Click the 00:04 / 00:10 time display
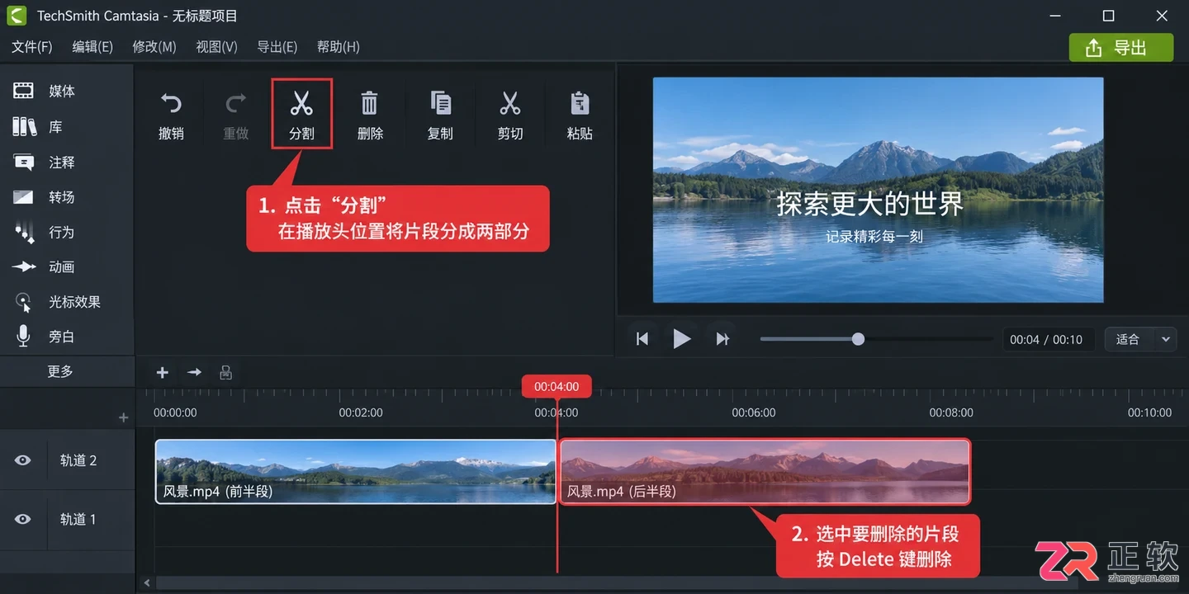The width and height of the screenshot is (1189, 594). 1046,339
